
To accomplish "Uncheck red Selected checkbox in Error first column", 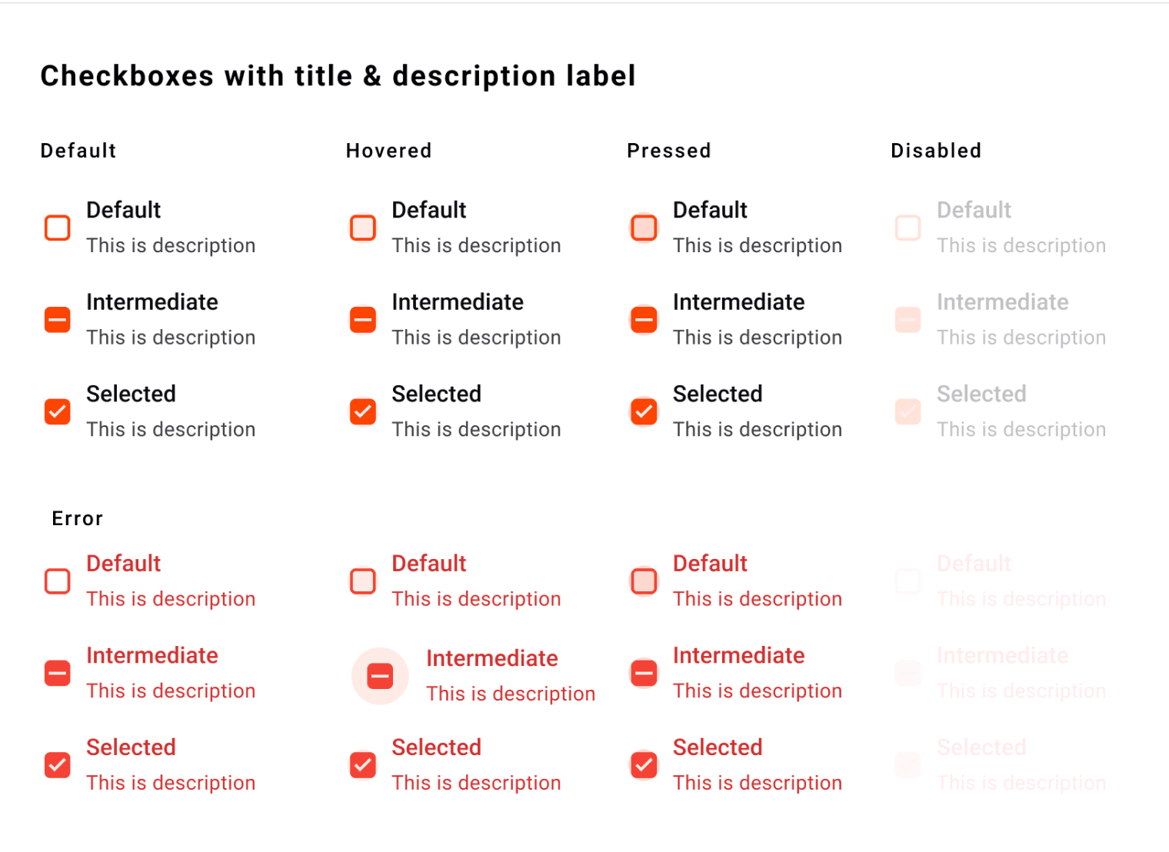I will click(58, 765).
